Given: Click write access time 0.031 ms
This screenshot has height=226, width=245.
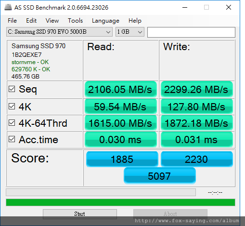Looking at the screenshot, I should tap(197, 139).
